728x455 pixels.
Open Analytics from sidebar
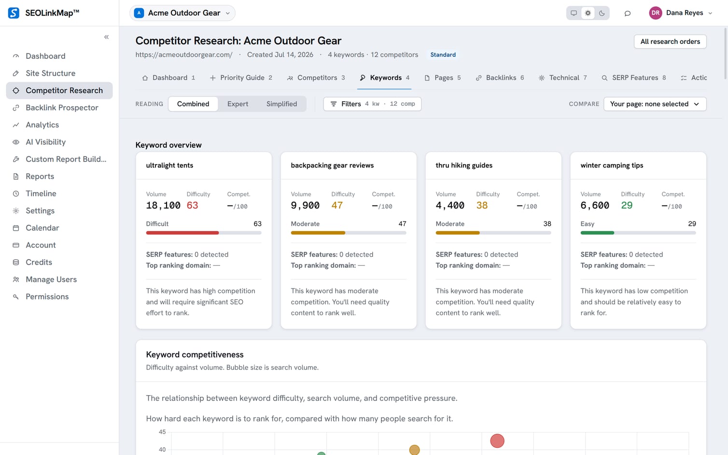coord(59,125)
